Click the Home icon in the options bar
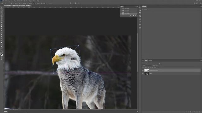The image size is (202, 113). click(2, 3)
